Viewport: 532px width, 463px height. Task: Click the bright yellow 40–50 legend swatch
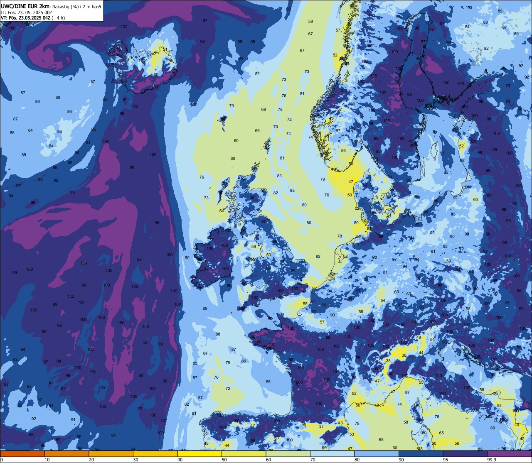tap(199, 453)
